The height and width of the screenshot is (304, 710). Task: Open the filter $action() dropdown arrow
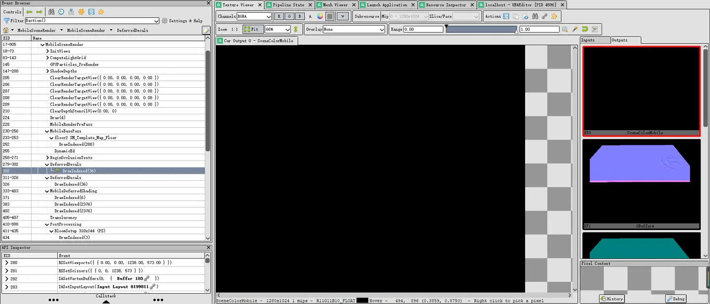tap(157, 21)
